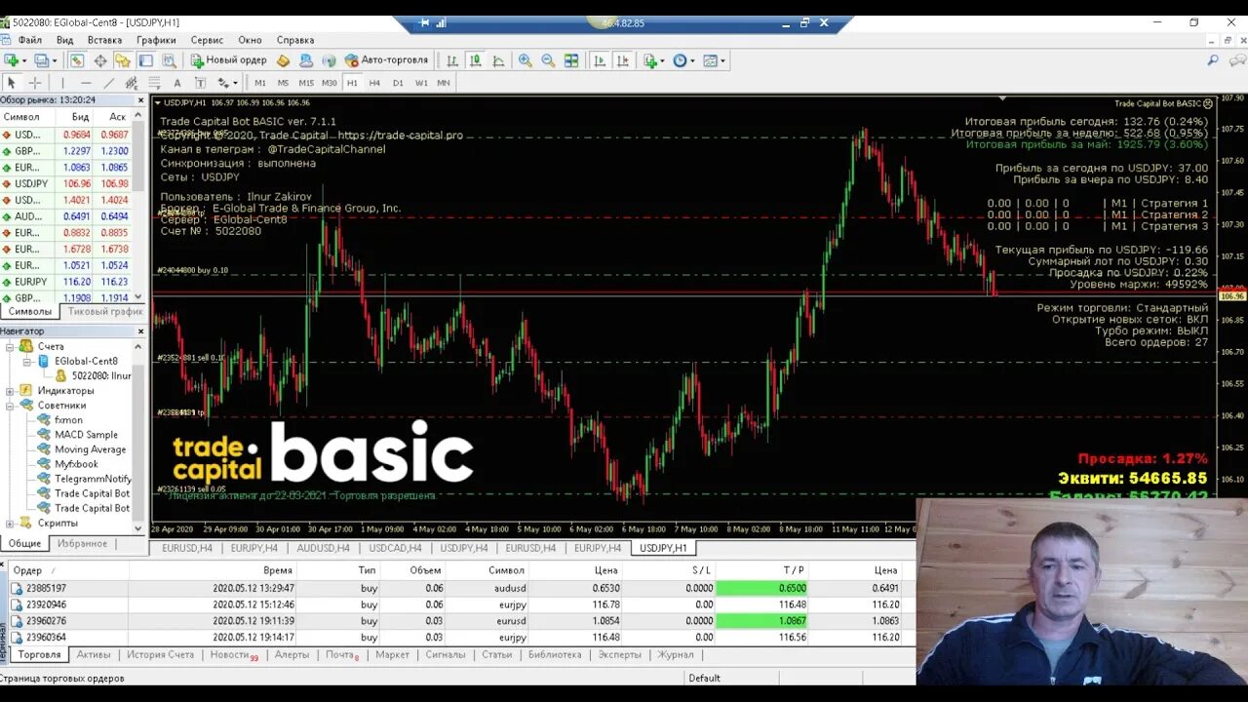Screen dimensions: 1248x702
Task: Click the Новый ордер button
Action: [x=229, y=60]
